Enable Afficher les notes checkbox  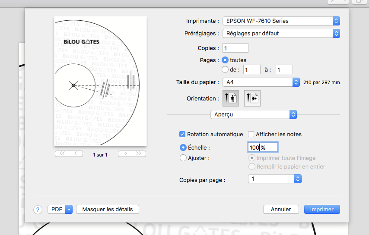[x=251, y=134]
